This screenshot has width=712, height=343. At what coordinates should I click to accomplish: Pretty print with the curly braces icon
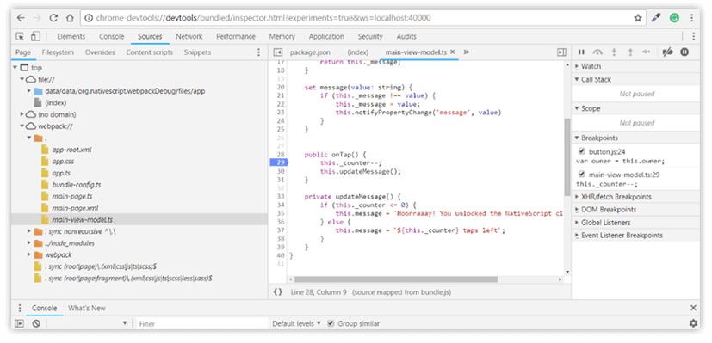click(278, 292)
